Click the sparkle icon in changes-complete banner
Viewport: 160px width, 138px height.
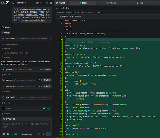pyautogui.click(x=58, y=17)
